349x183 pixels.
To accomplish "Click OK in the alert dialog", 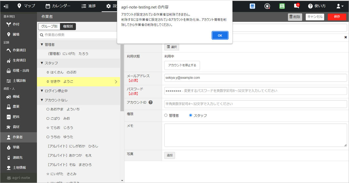I will tap(220, 35).
